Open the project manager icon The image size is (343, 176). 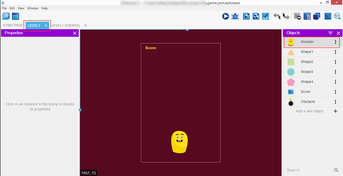coord(6,16)
